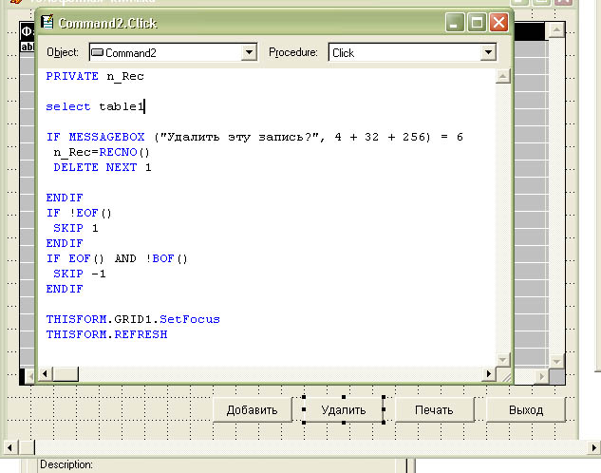Click the DELETE NEXT 1 line
601x473 pixels.
tap(103, 167)
